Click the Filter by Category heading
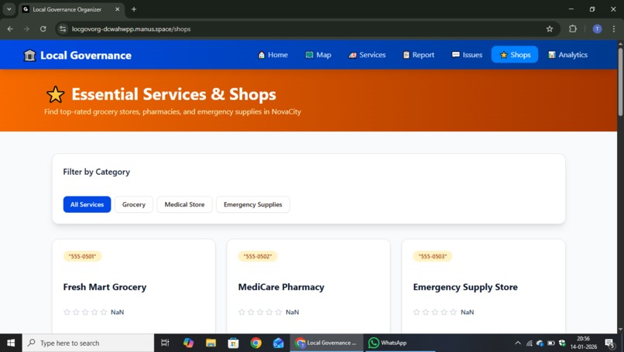Viewport: 624px width, 352px height. click(96, 172)
